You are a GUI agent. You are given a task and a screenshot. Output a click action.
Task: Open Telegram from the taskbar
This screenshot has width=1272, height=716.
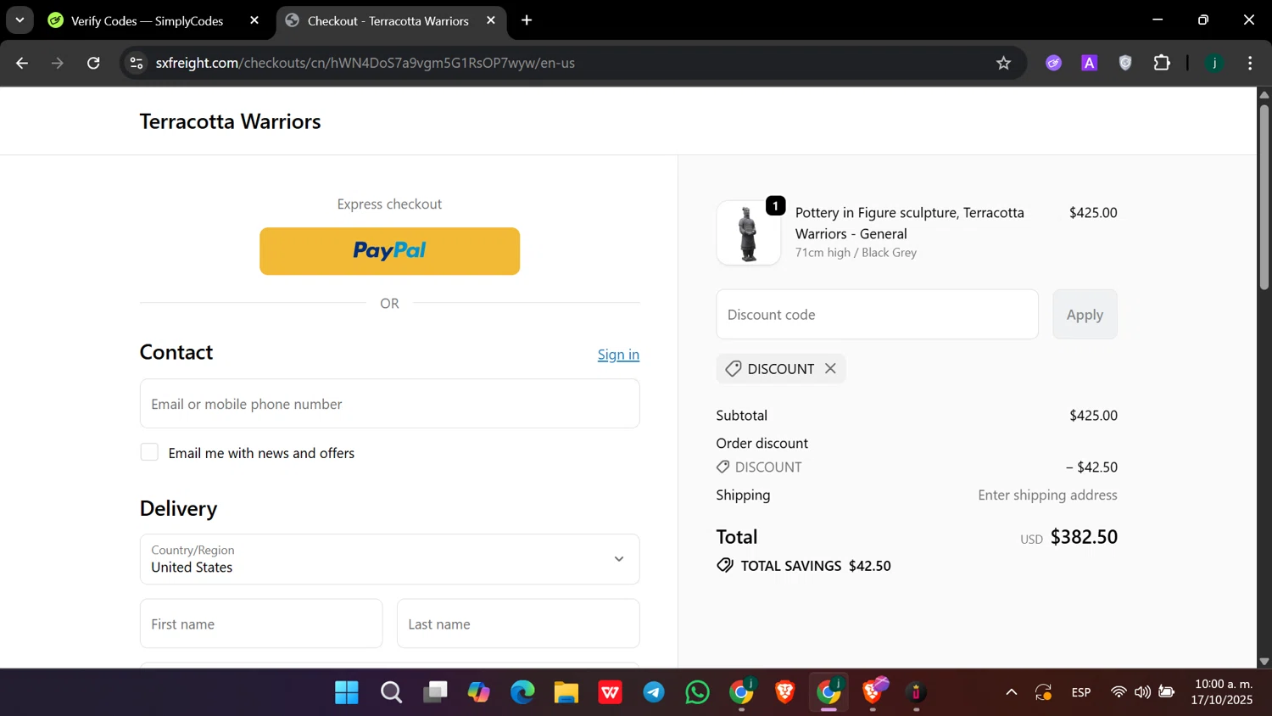point(654,692)
